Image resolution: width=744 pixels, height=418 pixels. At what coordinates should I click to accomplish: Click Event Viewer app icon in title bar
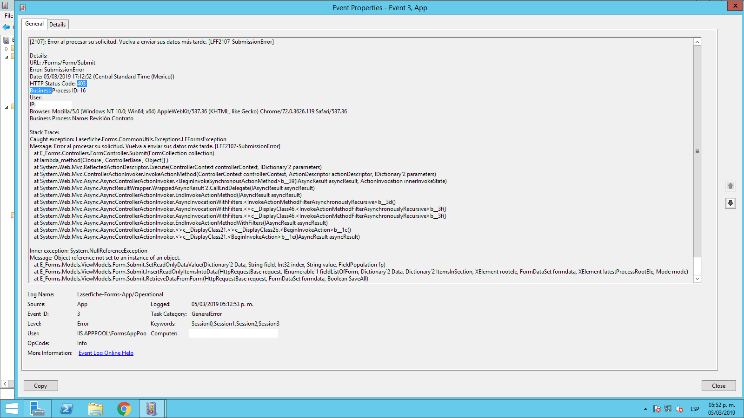(x=5, y=6)
